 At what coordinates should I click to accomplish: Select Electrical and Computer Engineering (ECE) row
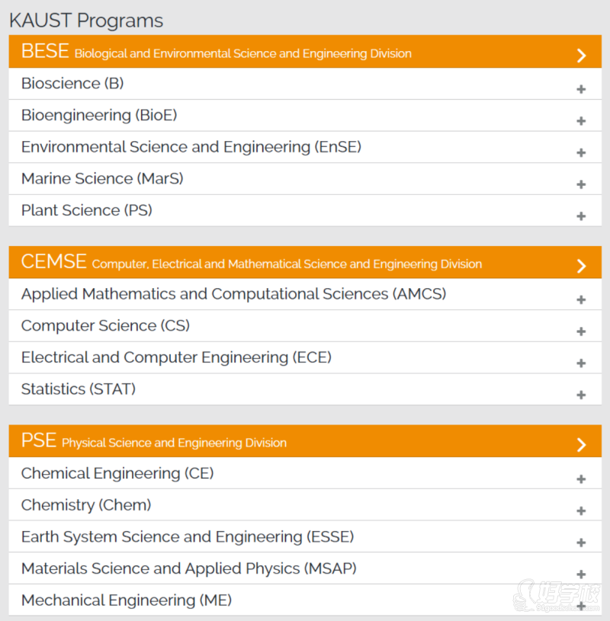[x=176, y=357]
